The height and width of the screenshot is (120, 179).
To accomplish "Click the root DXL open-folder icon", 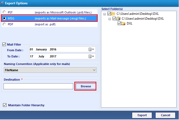I will coord(113,13).
